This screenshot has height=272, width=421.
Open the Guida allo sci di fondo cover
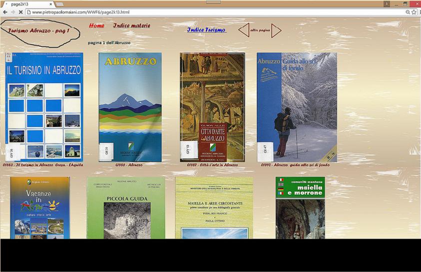pos(297,107)
